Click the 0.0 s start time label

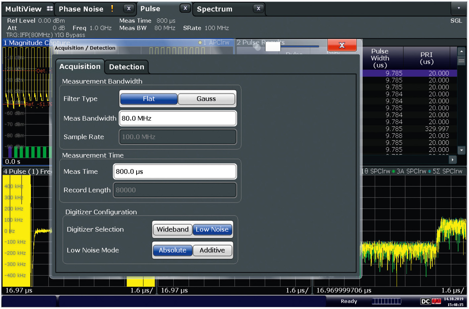(13, 161)
